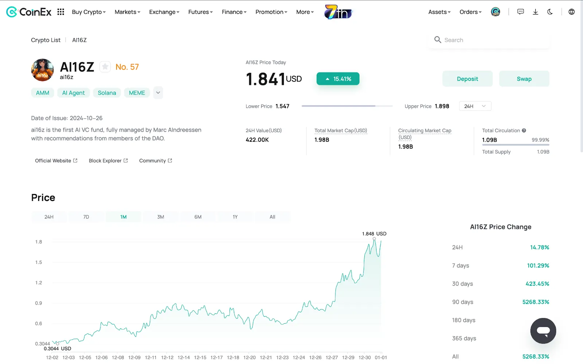
Task: Open the 24H price range dropdown
Action: coord(475,106)
